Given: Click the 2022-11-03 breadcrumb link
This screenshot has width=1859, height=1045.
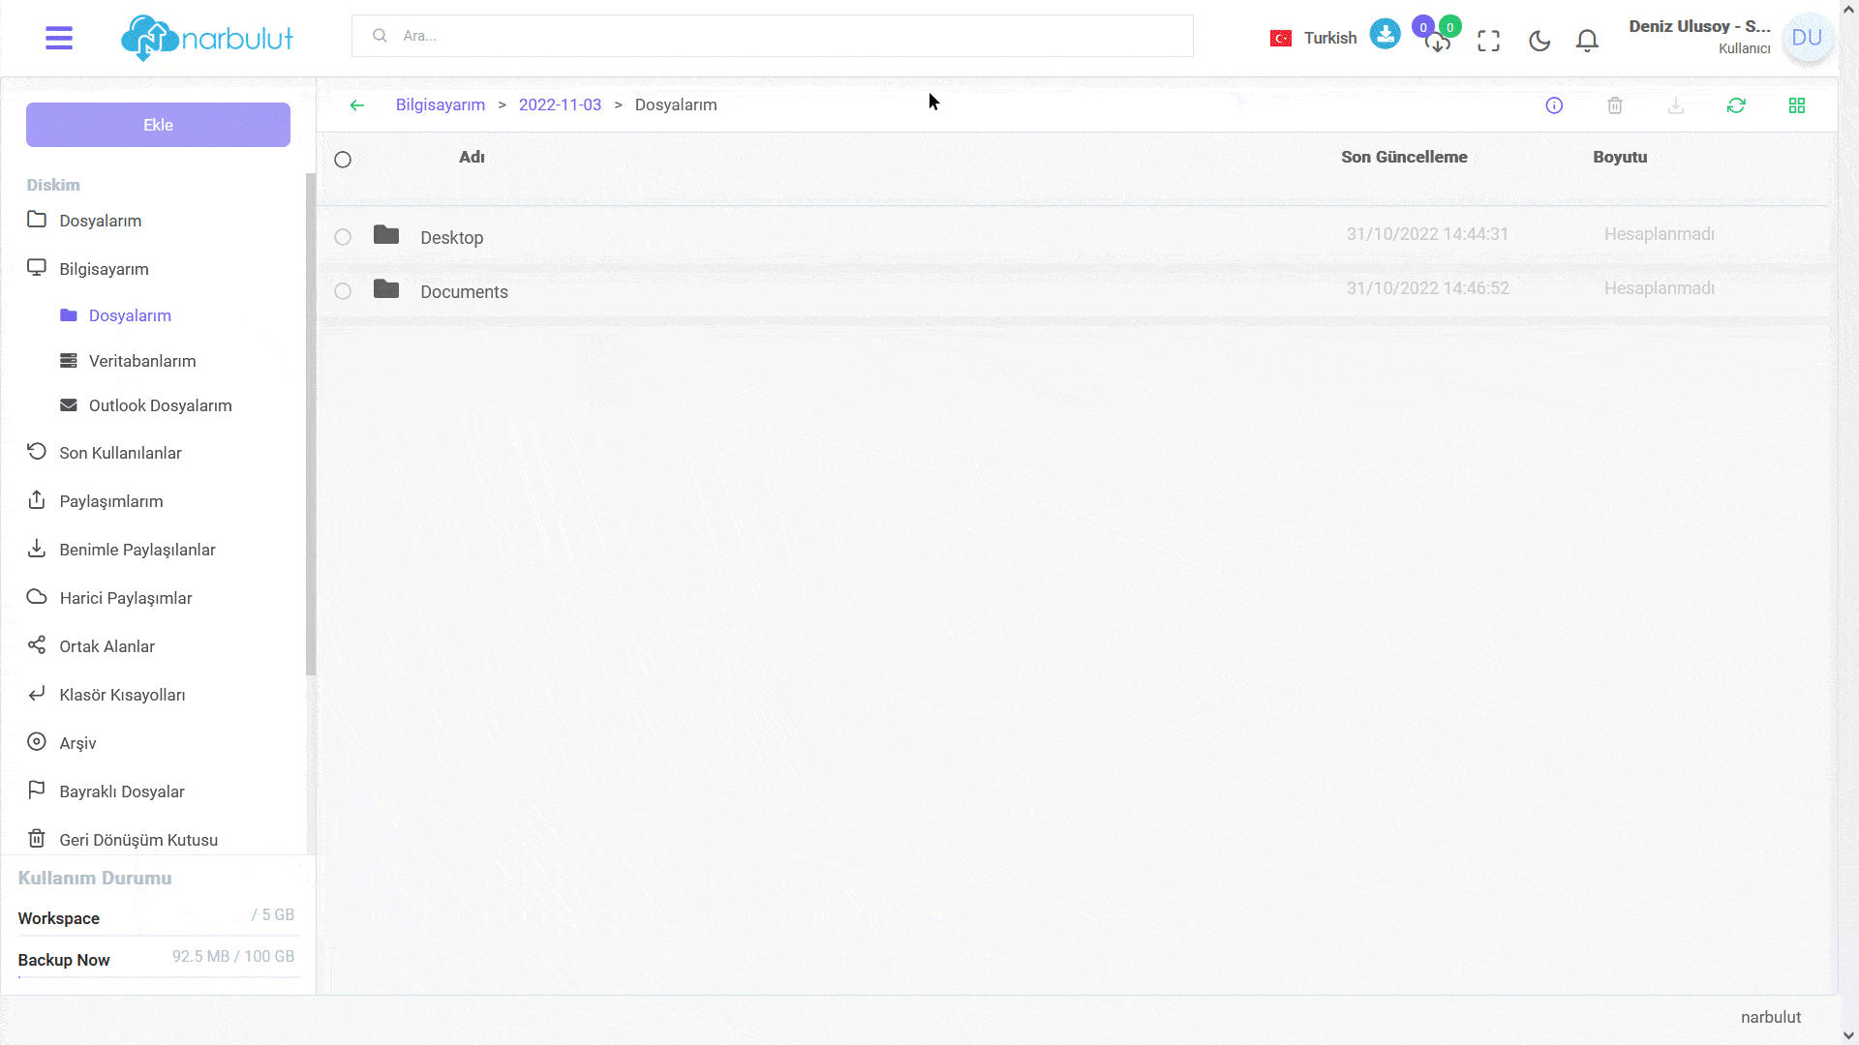Looking at the screenshot, I should [x=560, y=104].
